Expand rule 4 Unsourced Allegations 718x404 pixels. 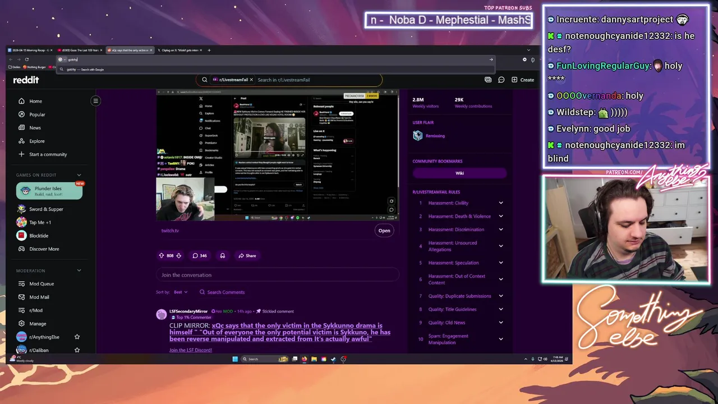point(501,246)
